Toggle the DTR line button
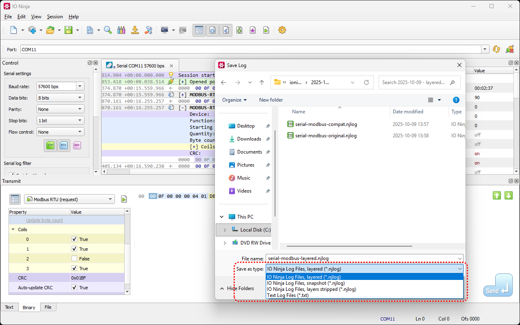This screenshot has width=520, height=325. click(x=50, y=145)
